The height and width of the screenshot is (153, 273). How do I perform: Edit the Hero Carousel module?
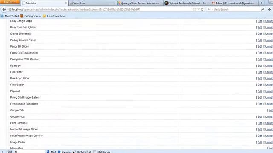click(260, 123)
